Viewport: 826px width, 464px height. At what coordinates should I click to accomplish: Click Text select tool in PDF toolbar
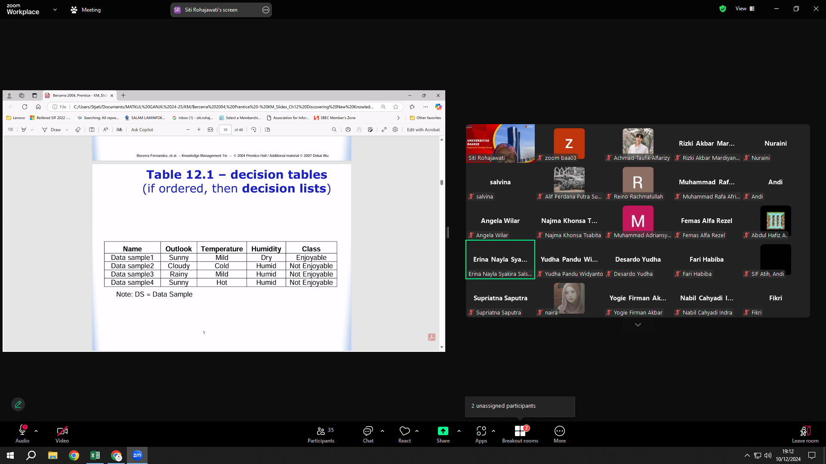92,130
